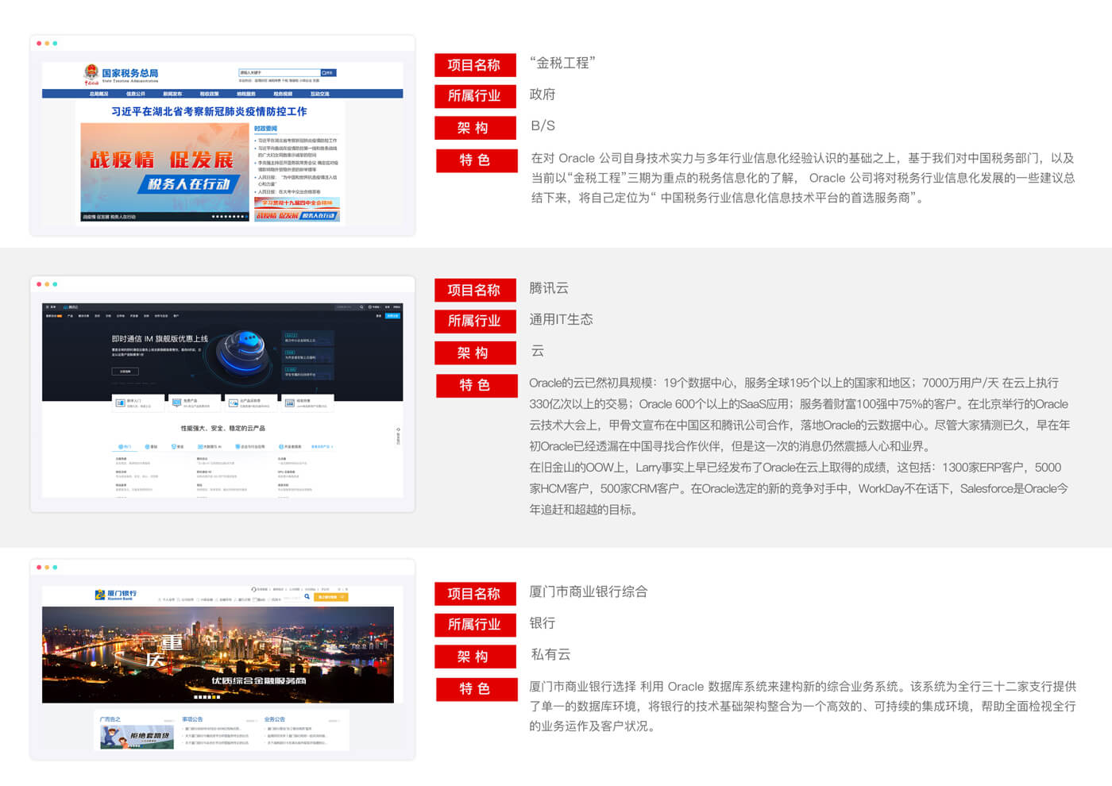
Task: Click the 项目名称 label beside 厦门市商业银行综合
Action: tap(475, 594)
